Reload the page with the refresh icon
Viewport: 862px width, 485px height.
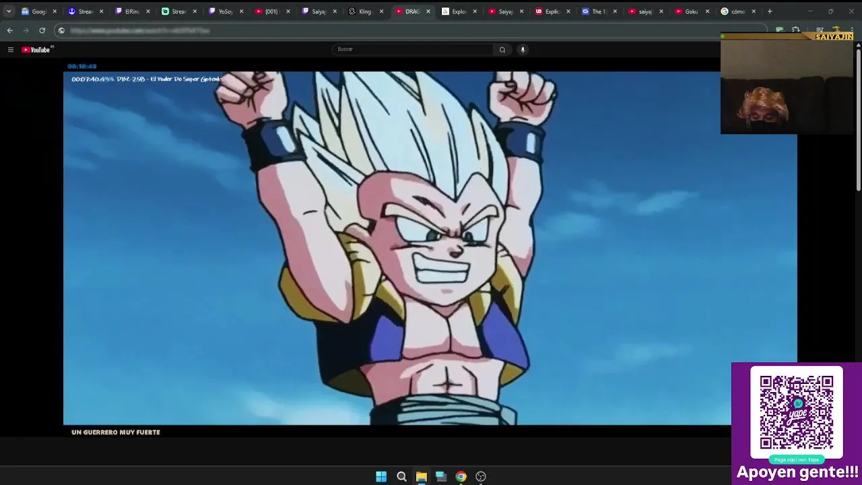point(42,30)
